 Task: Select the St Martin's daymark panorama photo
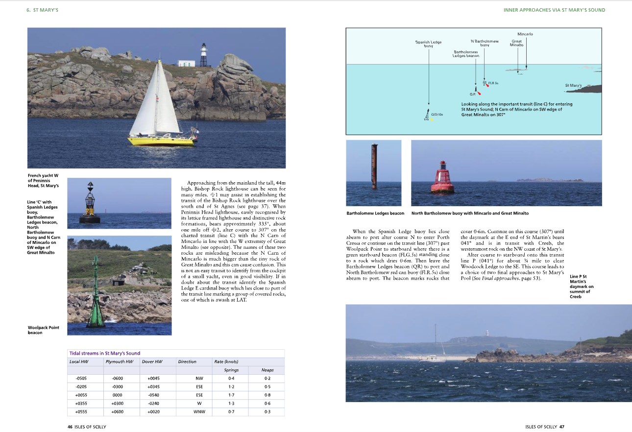(488, 353)
